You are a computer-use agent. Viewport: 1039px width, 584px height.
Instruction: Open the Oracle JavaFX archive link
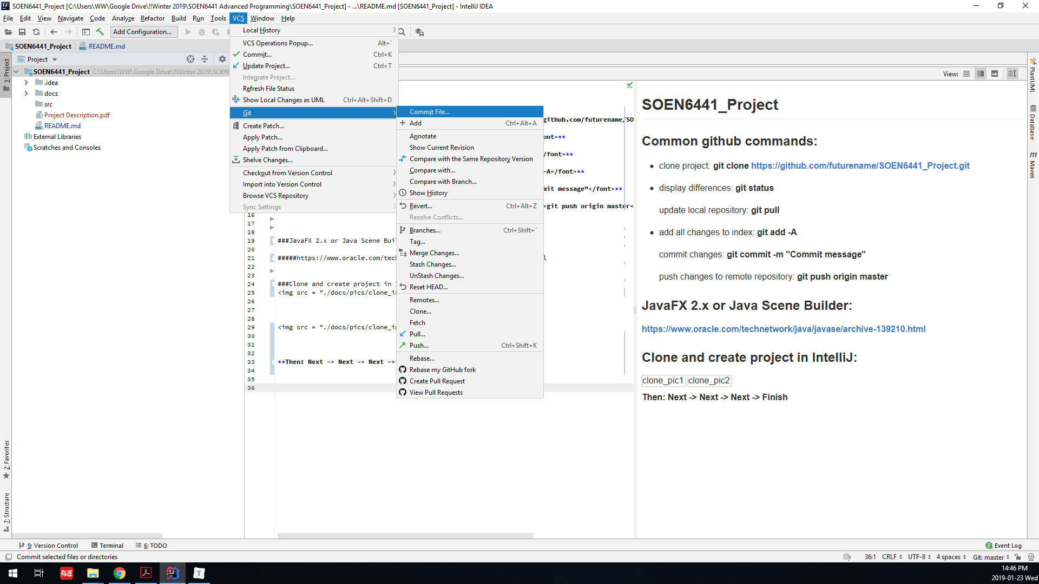pyautogui.click(x=783, y=329)
